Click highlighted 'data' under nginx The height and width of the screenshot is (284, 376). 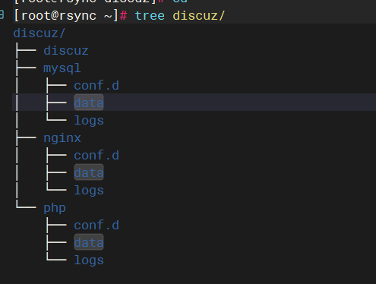[89, 172]
